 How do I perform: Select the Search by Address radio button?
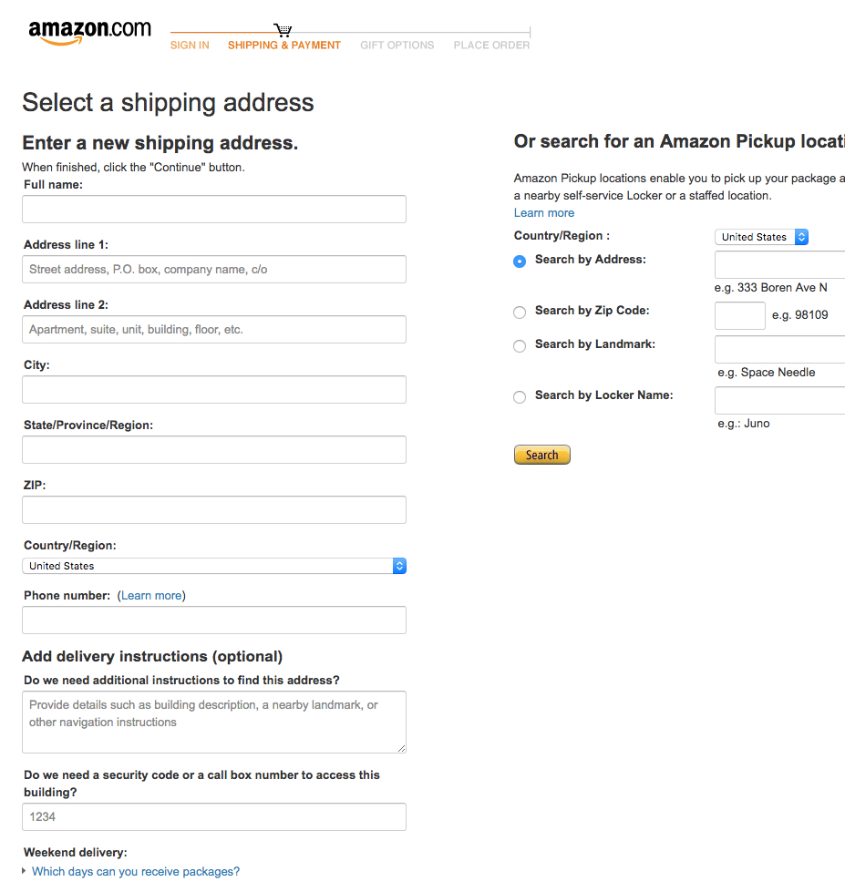519,261
